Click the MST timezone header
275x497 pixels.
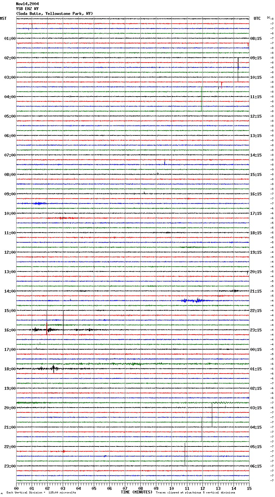[3, 18]
